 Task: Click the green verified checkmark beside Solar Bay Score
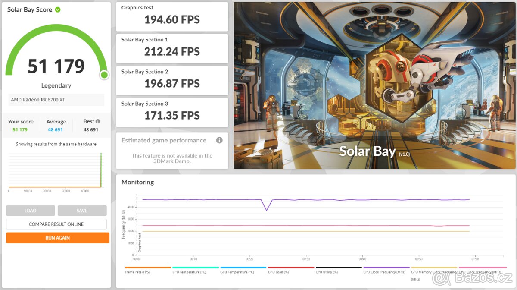click(x=58, y=9)
